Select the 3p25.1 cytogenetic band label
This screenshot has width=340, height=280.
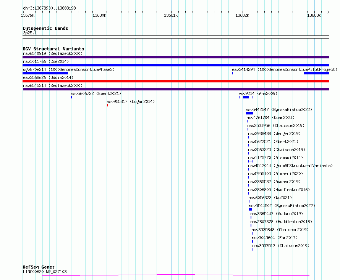(30, 33)
